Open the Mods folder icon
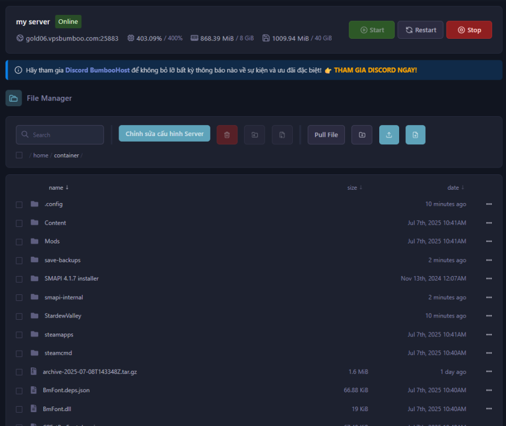Screen dimensions: 506x426 [x=35, y=241]
